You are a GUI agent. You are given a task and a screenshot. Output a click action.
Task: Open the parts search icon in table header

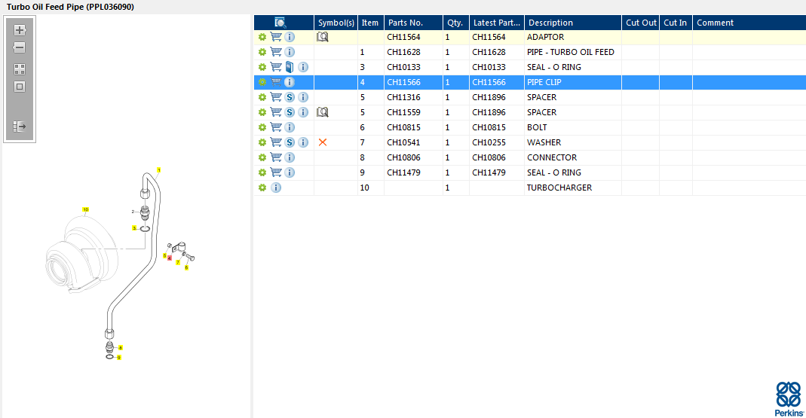(280, 23)
